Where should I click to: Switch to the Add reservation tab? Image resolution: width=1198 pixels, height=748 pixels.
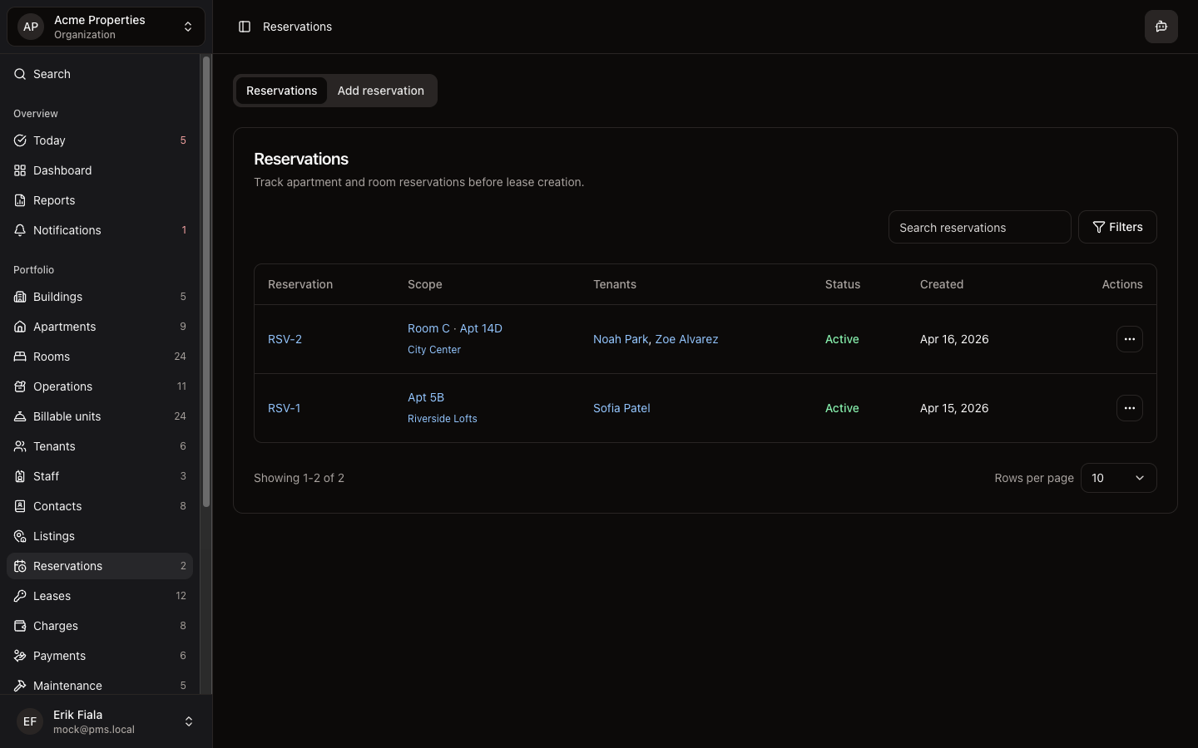380,91
